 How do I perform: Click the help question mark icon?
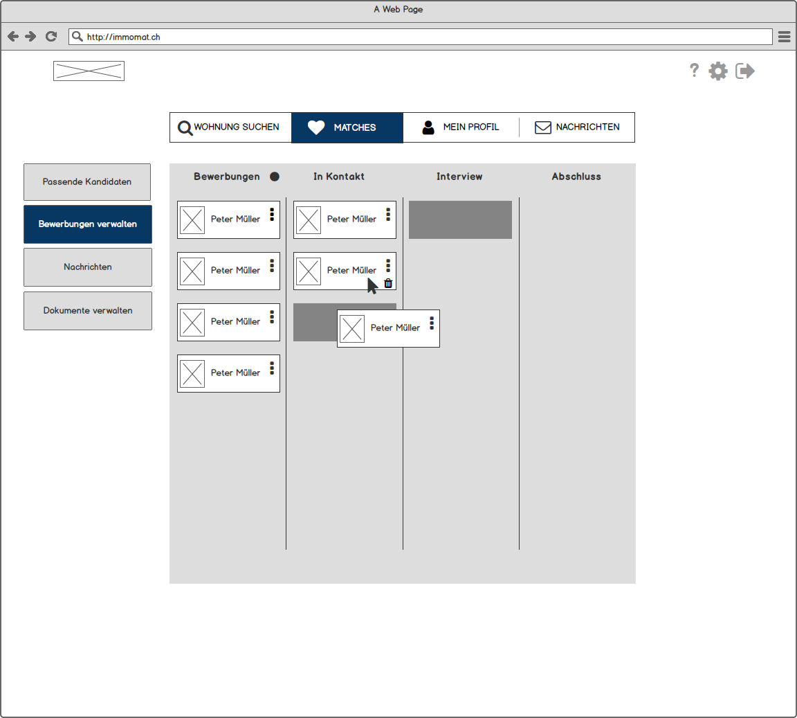[x=694, y=70]
